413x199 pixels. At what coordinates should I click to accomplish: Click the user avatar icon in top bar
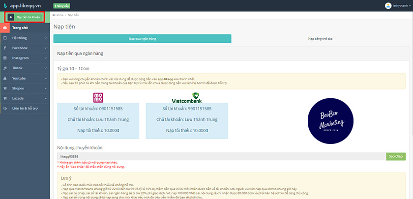tap(388, 5)
